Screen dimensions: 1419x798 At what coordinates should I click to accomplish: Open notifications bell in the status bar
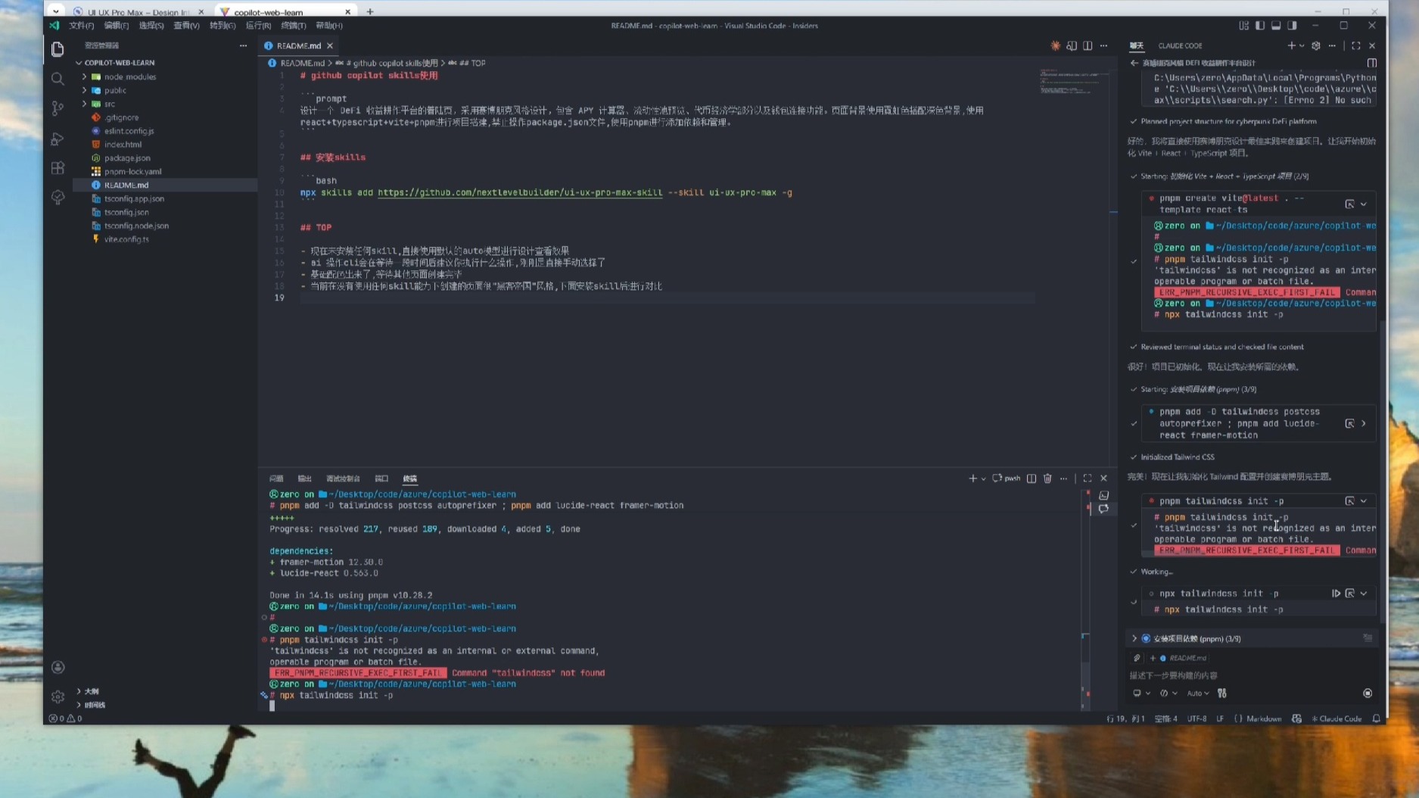pos(1377,719)
